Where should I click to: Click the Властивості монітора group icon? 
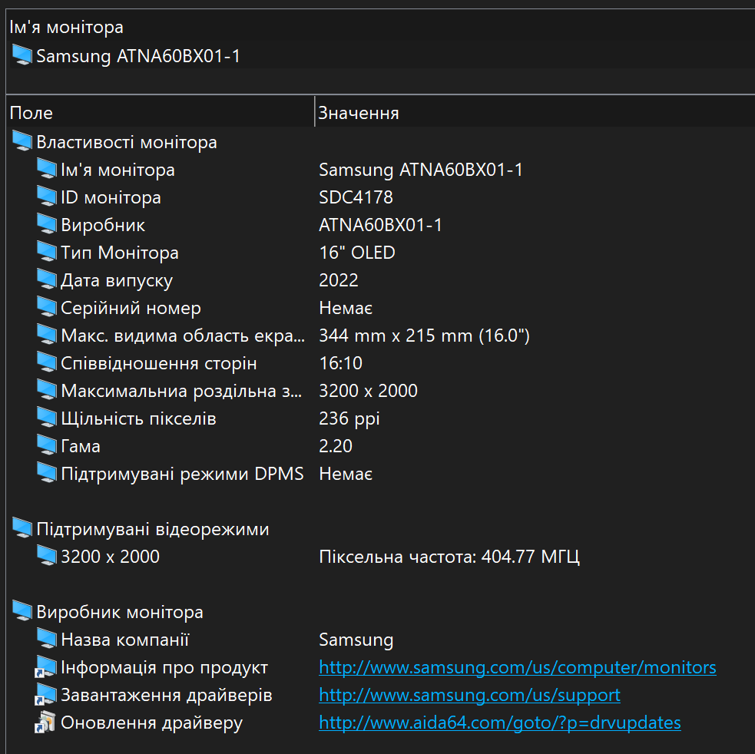[22, 142]
